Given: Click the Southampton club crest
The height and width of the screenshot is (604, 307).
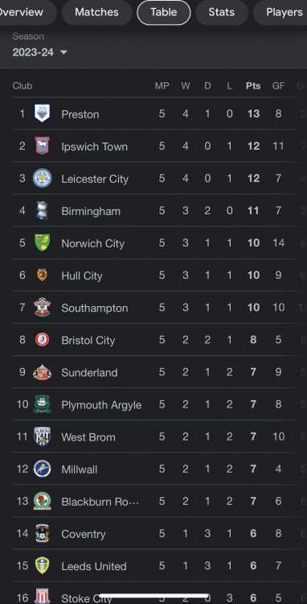Looking at the screenshot, I should click(42, 308).
